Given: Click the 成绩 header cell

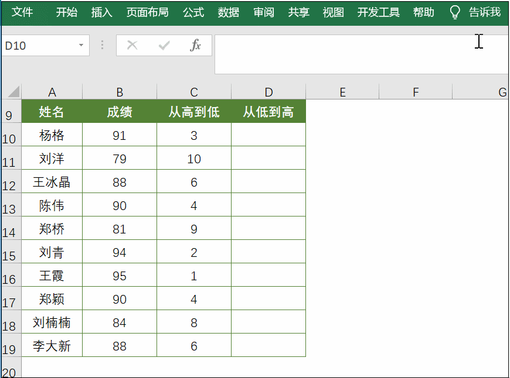Looking at the screenshot, I should pyautogui.click(x=120, y=111).
